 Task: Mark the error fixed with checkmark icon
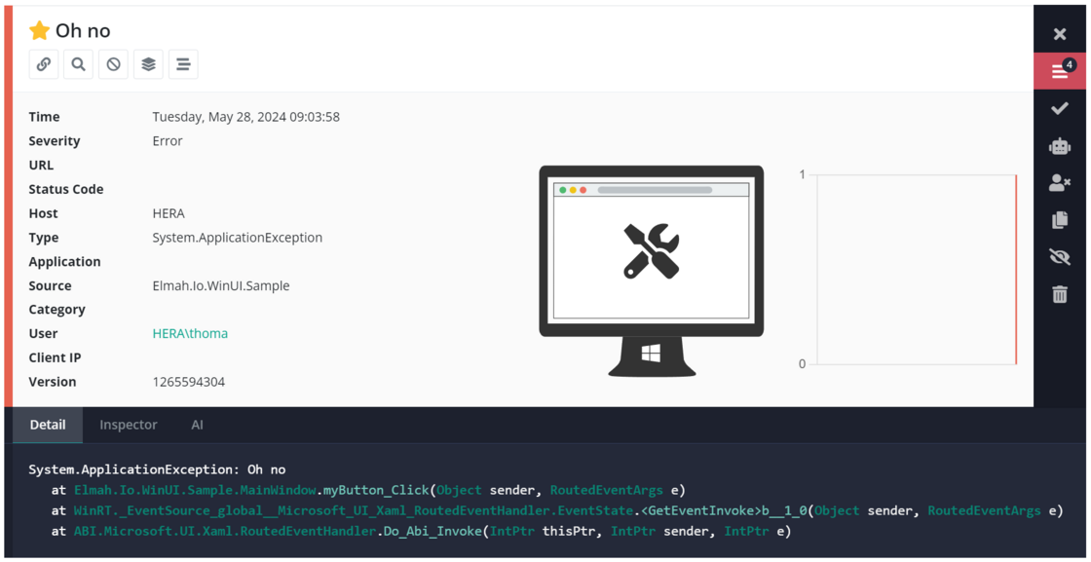pos(1060,108)
